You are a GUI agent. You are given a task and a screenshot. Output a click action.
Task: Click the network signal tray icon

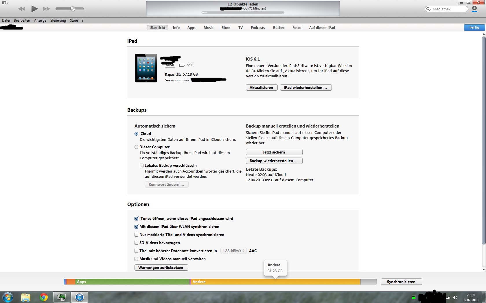pyautogui.click(x=448, y=298)
